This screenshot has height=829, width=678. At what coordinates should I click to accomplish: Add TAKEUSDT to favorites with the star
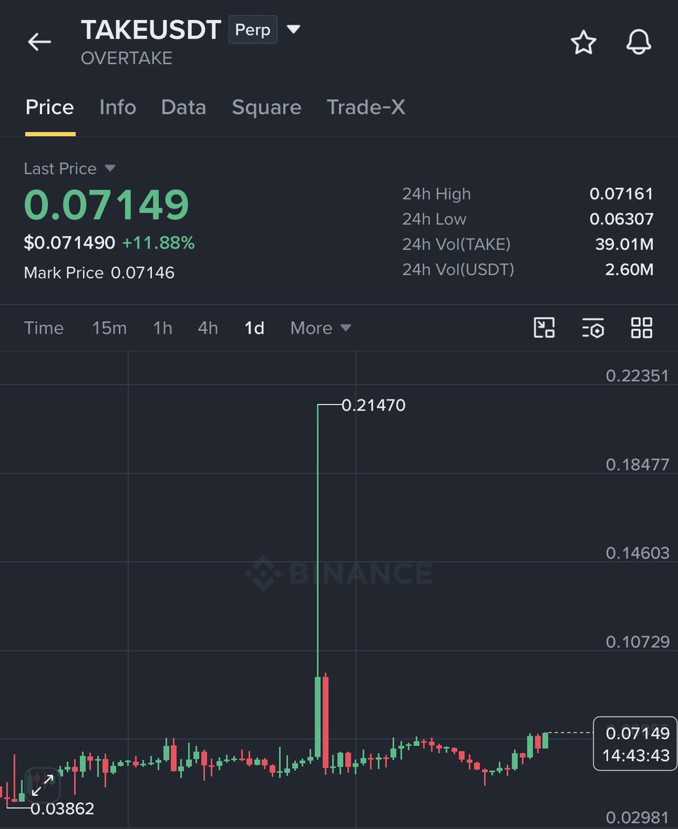click(x=583, y=42)
